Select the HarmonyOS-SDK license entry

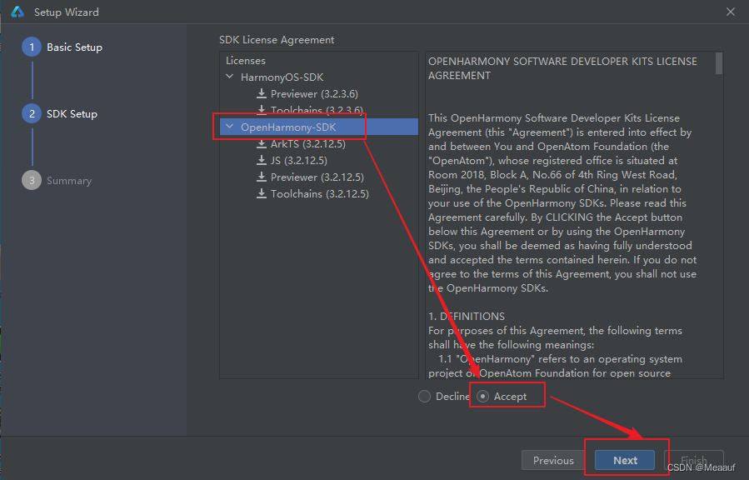(x=282, y=77)
